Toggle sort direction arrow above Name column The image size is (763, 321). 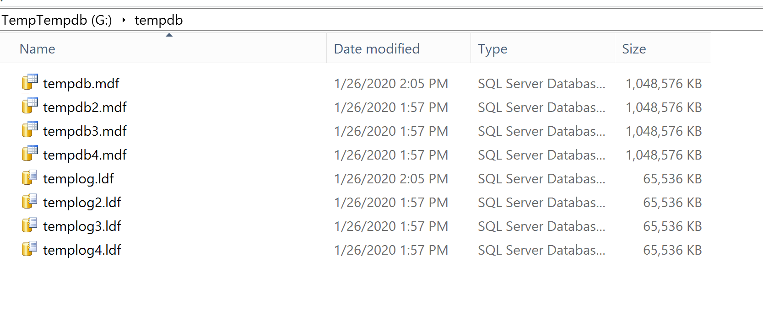point(169,35)
